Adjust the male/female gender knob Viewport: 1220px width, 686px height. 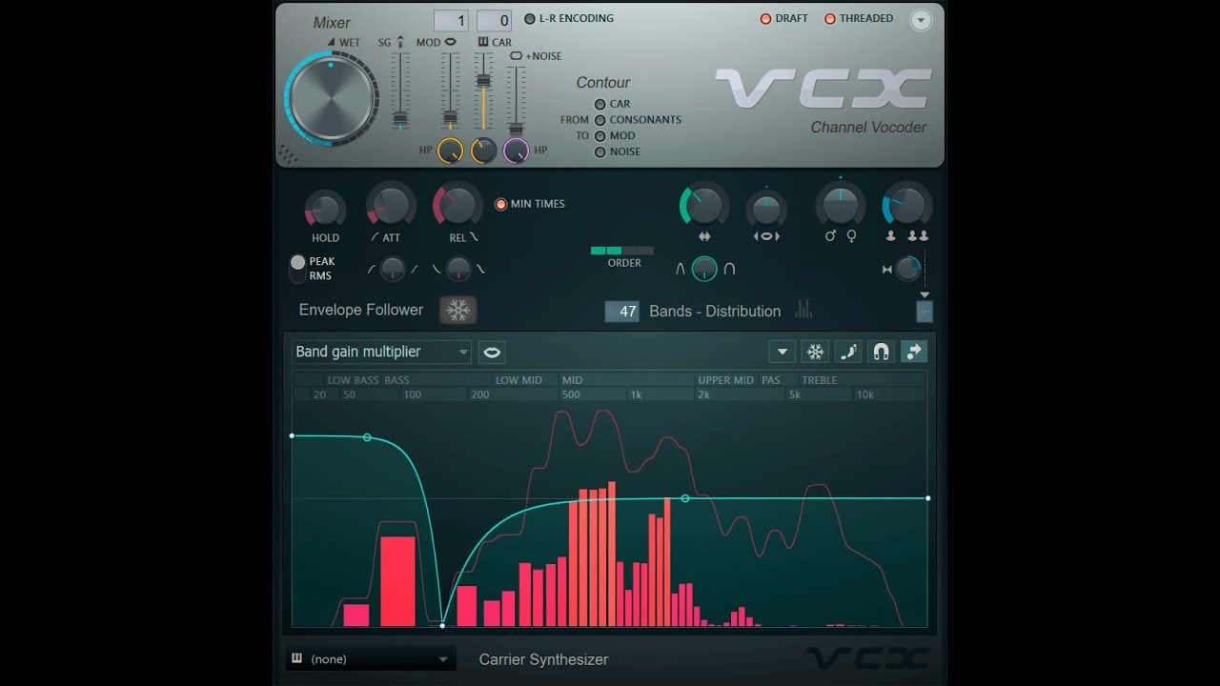pyautogui.click(x=840, y=205)
